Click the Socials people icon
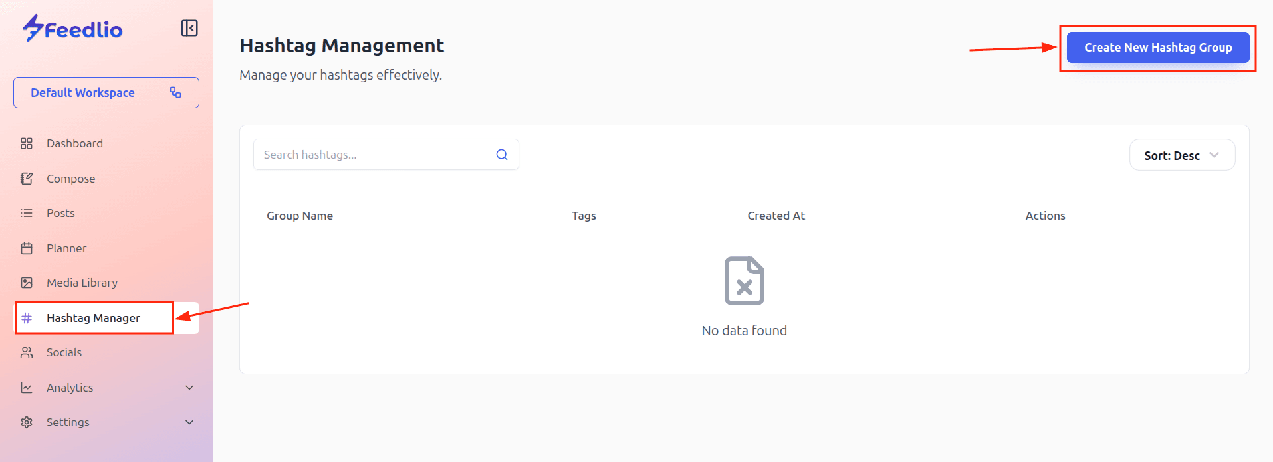Image resolution: width=1273 pixels, height=462 pixels. coord(27,352)
